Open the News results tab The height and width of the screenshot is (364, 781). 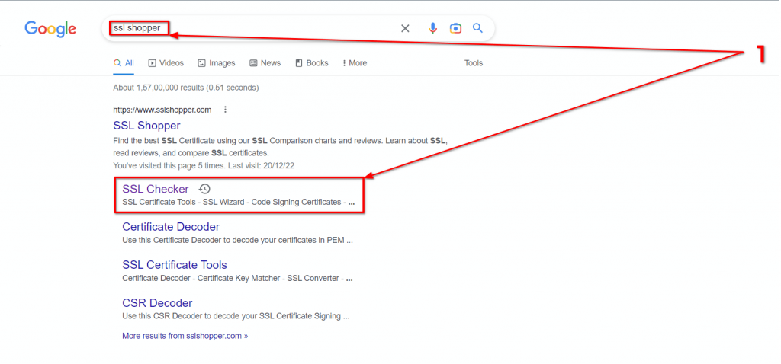265,63
